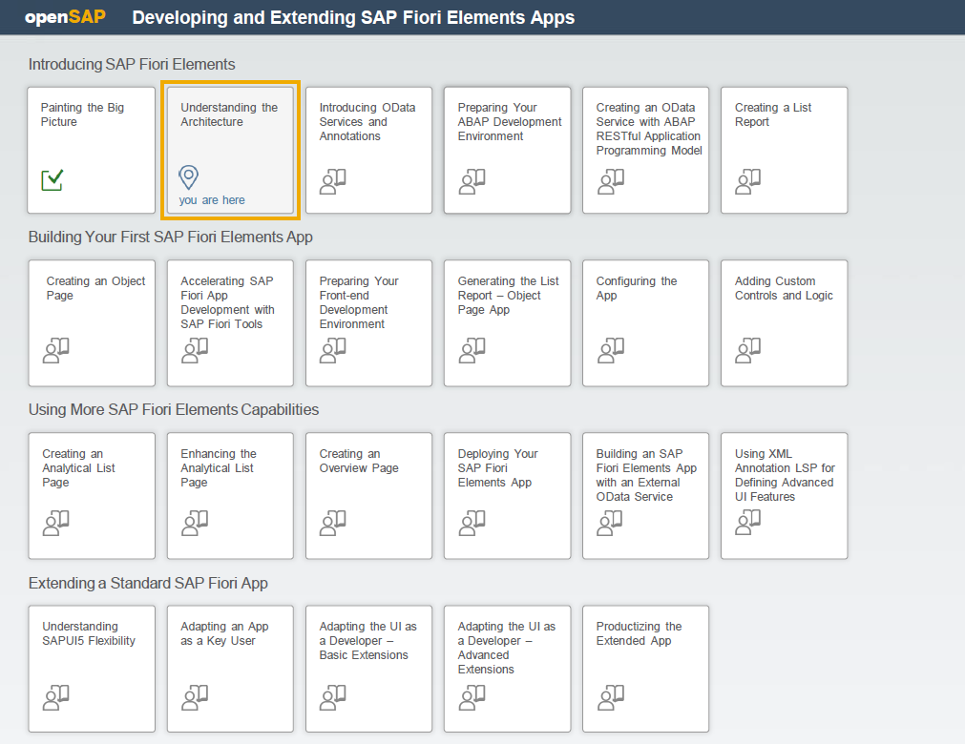Screen dimensions: 965x744
Task: Open the Deploying Your SAP Fiori Elements App title
Action: (x=497, y=468)
